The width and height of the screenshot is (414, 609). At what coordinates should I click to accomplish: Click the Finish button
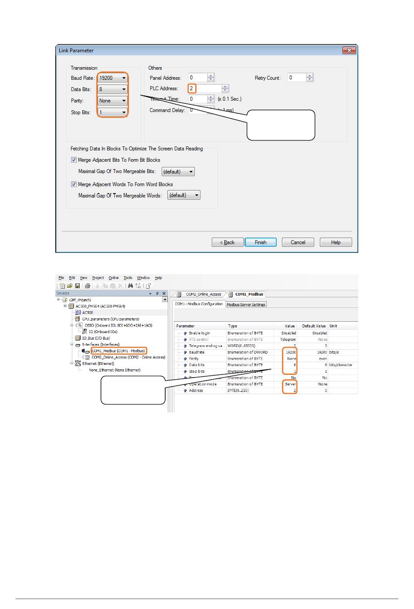261,242
